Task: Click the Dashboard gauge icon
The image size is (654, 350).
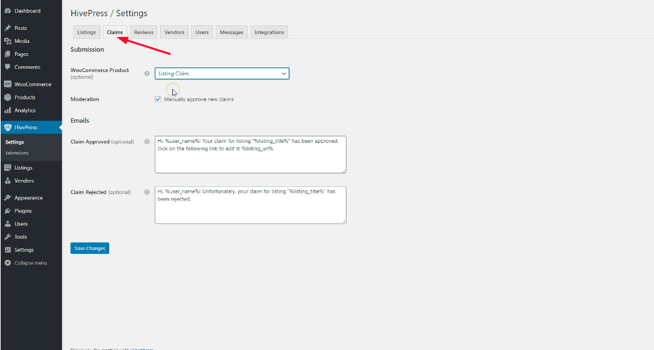Action: click(x=8, y=11)
